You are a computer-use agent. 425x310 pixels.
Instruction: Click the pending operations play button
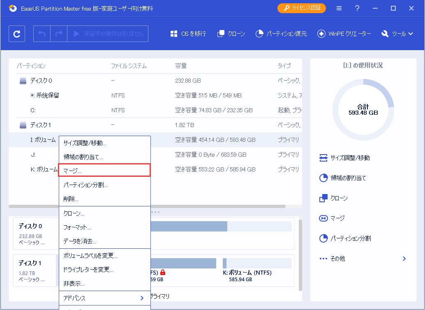(108, 34)
